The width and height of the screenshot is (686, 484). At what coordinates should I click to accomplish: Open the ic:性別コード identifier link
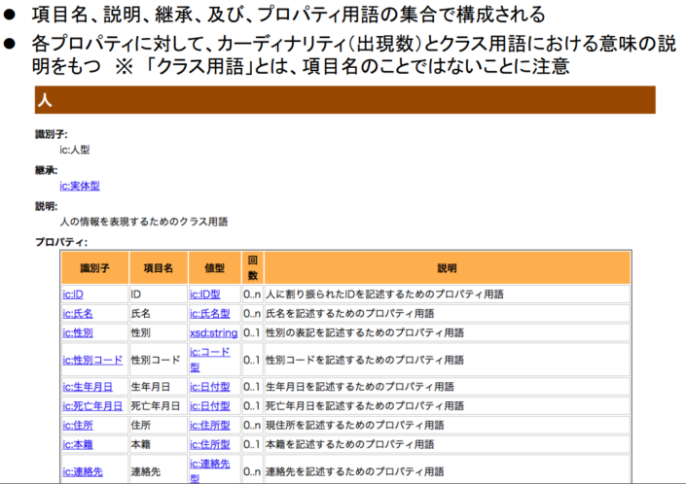pos(92,360)
